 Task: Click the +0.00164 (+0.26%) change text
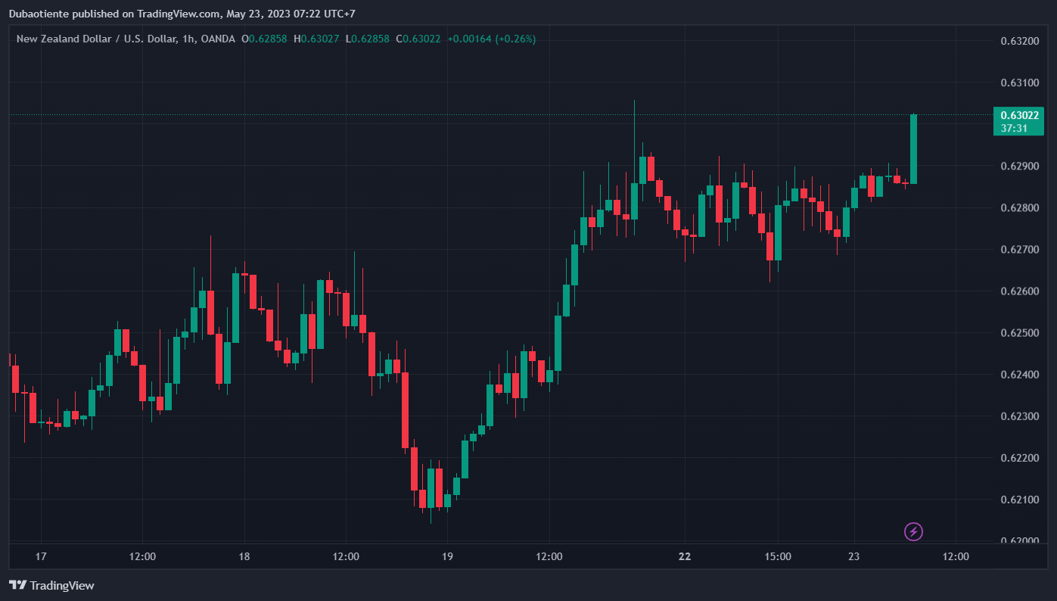491,39
